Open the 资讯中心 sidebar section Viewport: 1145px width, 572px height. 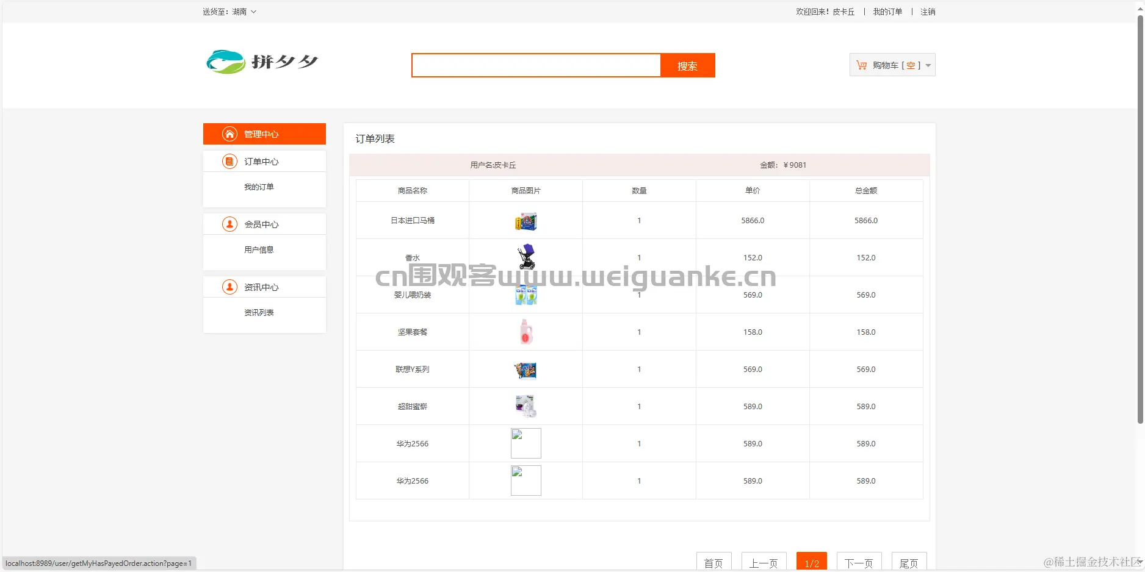point(264,287)
